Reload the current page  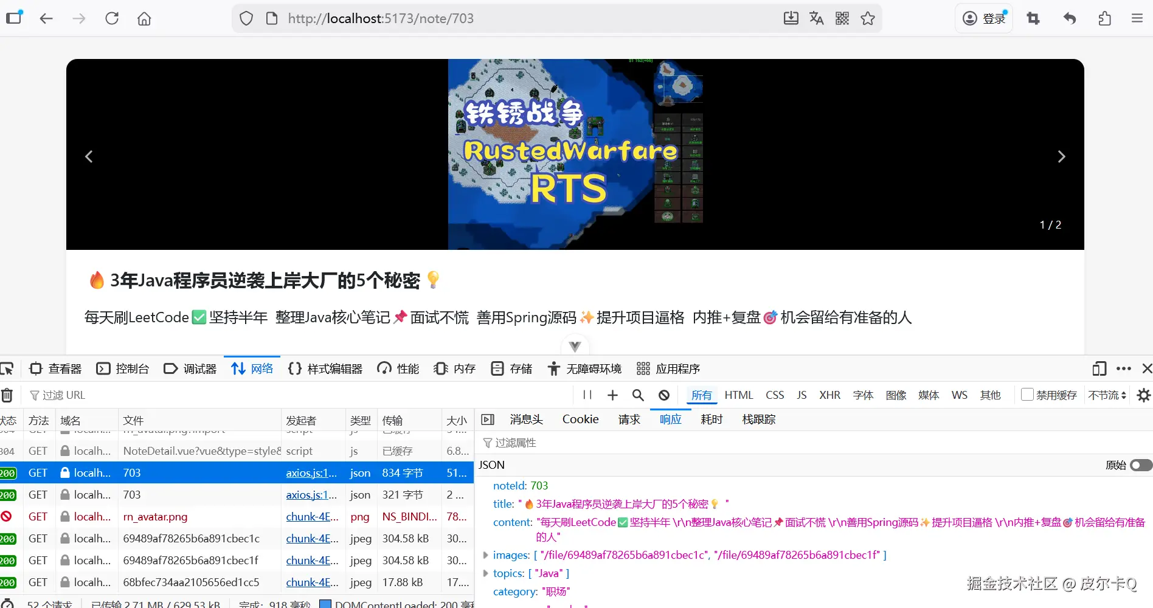(x=112, y=18)
